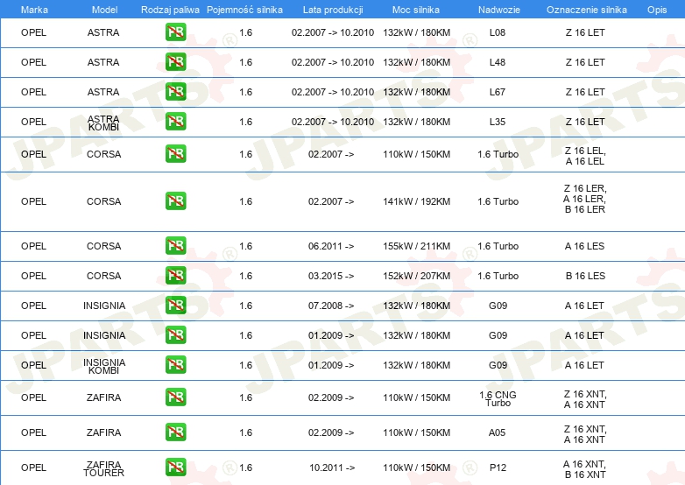This screenshot has width=685, height=485.
Task: Click the fuel icon in the Zafira Tourer row
Action: click(x=175, y=467)
